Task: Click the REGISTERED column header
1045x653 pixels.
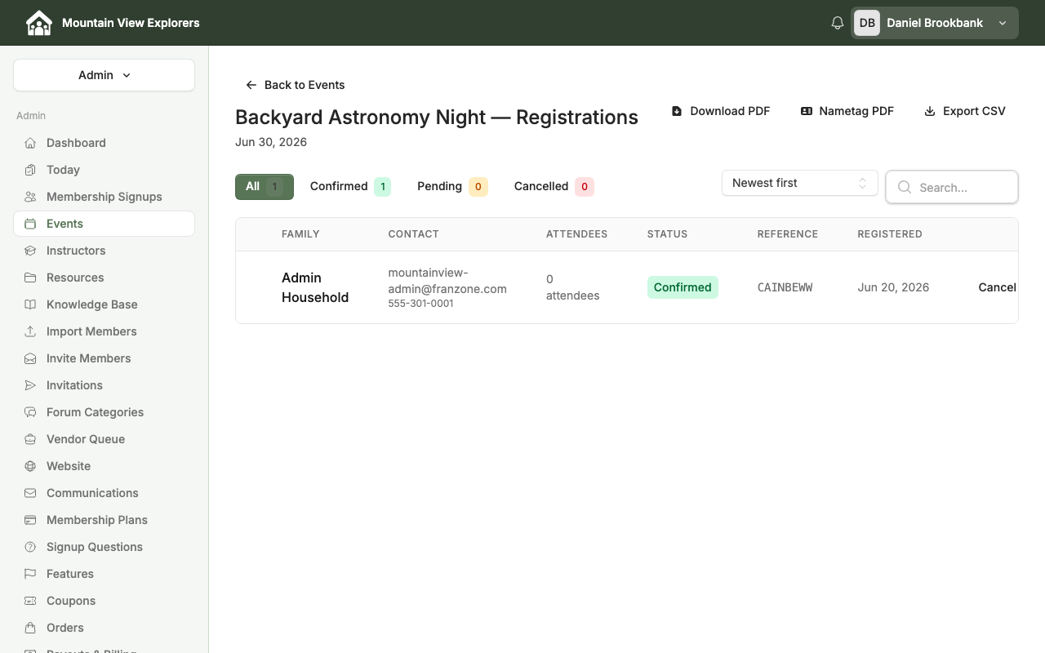Action: click(x=890, y=234)
